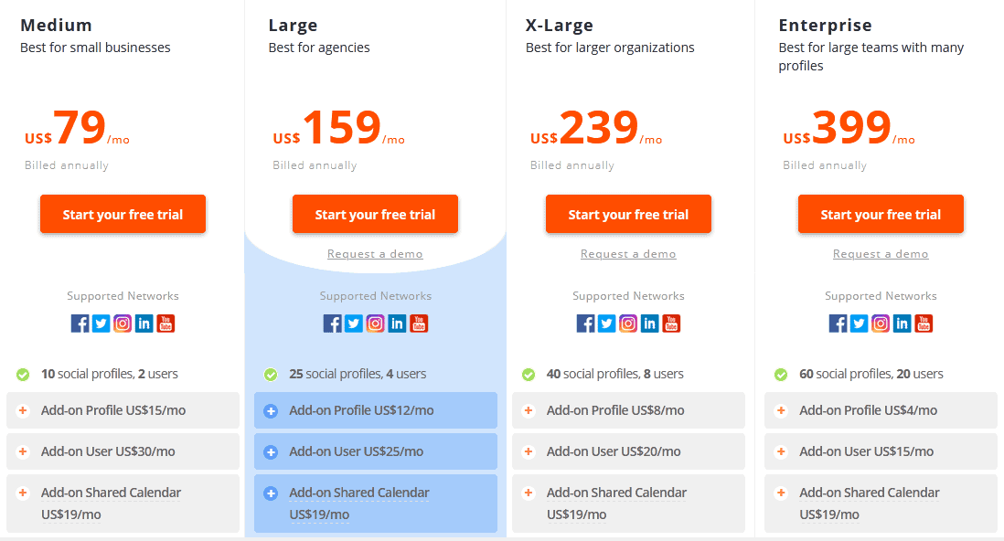The width and height of the screenshot is (1004, 541).
Task: Click the green check beside 60 social profiles
Action: click(780, 374)
